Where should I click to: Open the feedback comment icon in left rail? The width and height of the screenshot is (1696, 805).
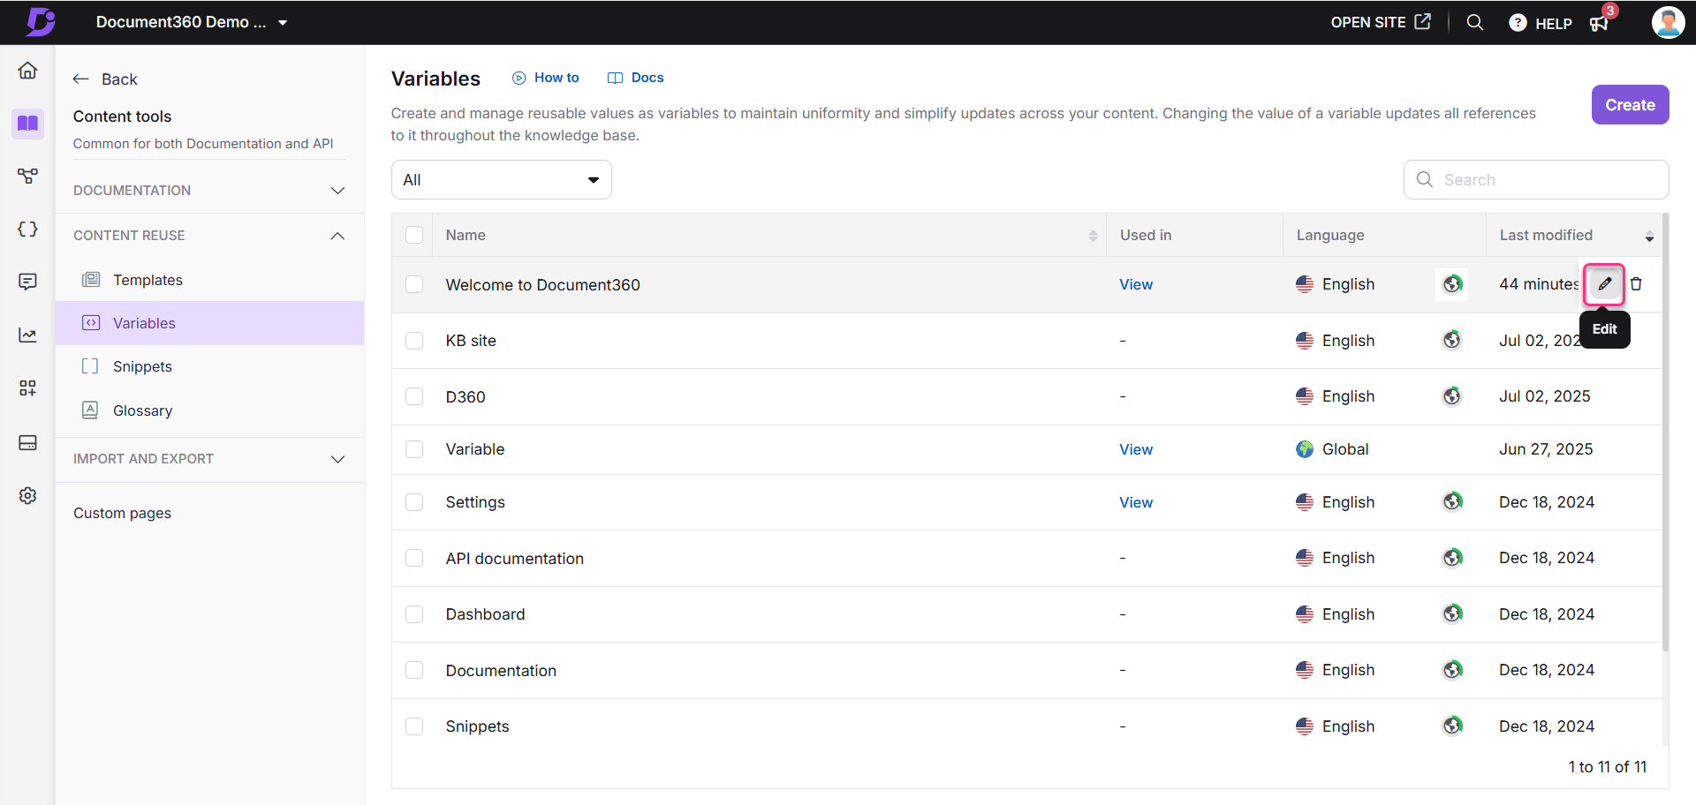coord(27,282)
